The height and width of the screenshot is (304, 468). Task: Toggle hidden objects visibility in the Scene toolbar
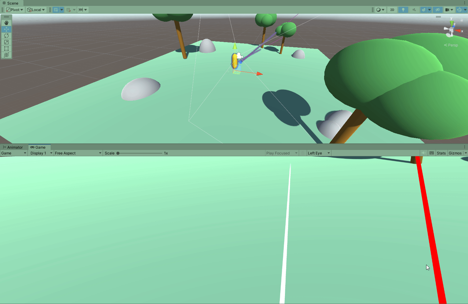pos(438,10)
